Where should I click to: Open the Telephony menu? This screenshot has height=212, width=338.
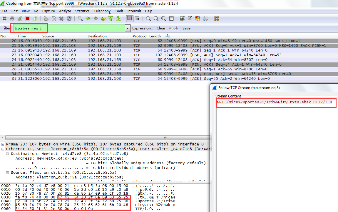pos(102,11)
